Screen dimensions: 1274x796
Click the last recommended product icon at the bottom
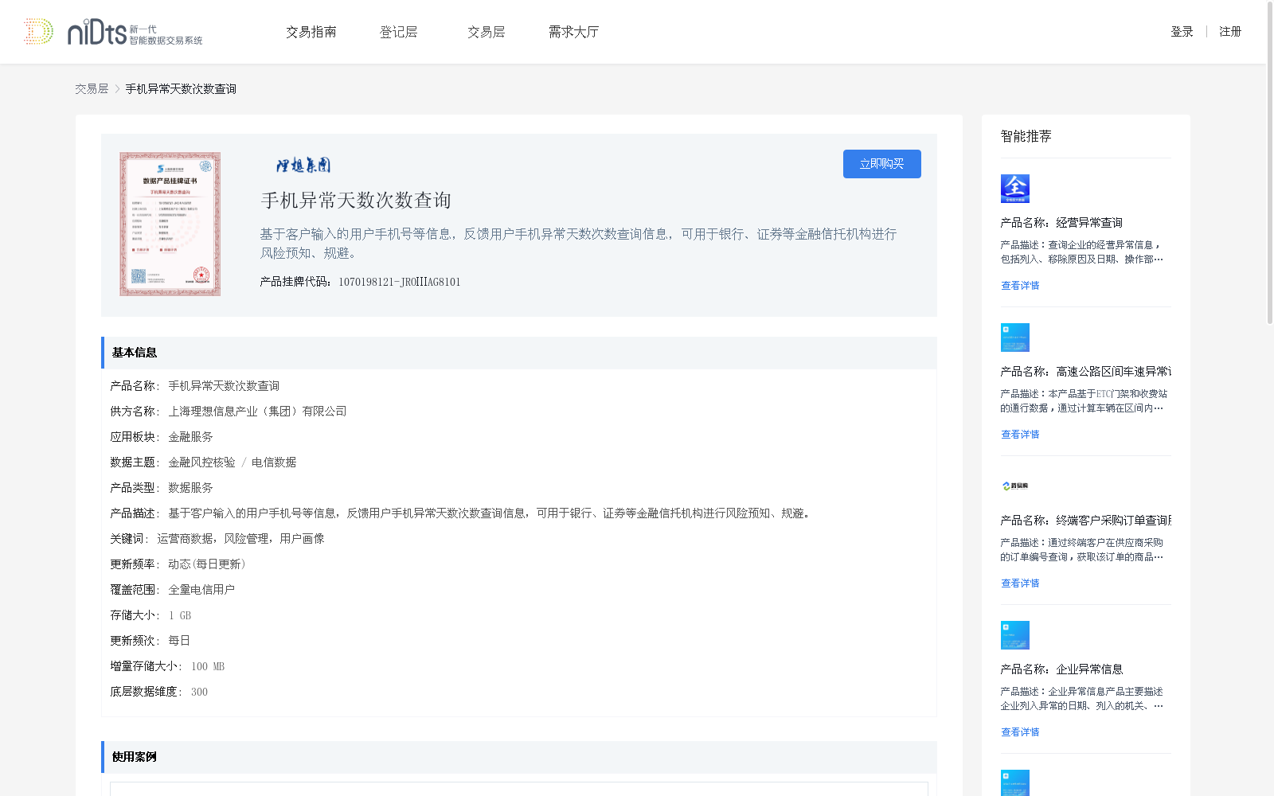pyautogui.click(x=1015, y=783)
